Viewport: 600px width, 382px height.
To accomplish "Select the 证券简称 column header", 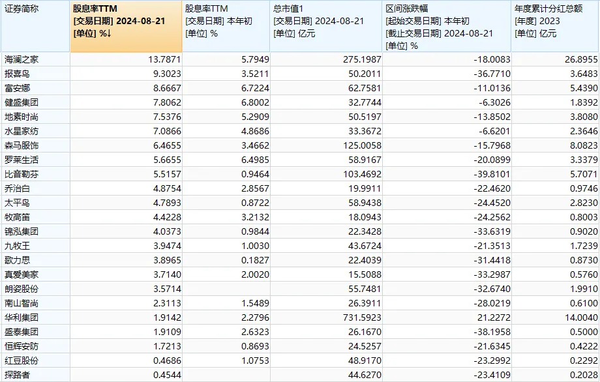I will click(x=36, y=26).
